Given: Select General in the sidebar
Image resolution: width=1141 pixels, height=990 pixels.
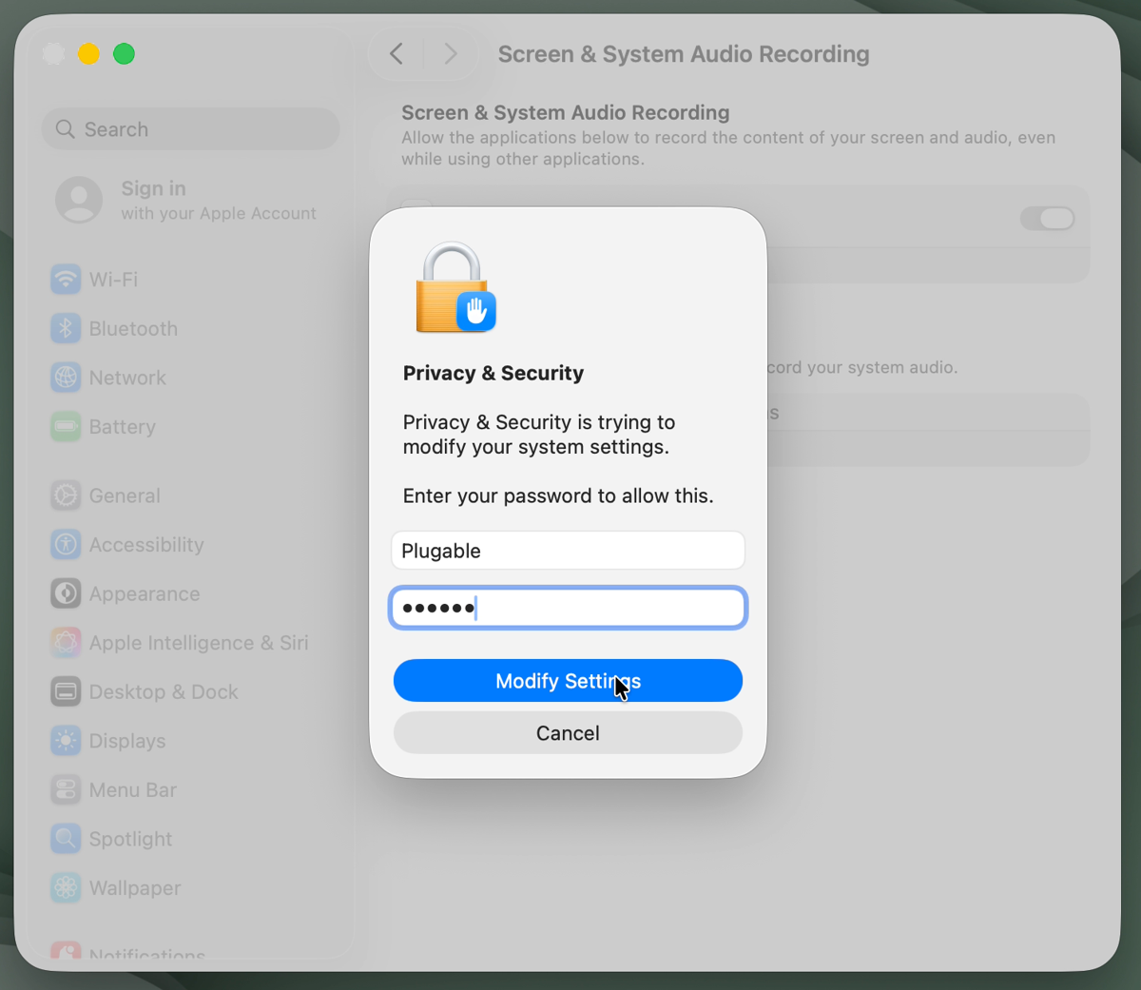Looking at the screenshot, I should [x=124, y=495].
